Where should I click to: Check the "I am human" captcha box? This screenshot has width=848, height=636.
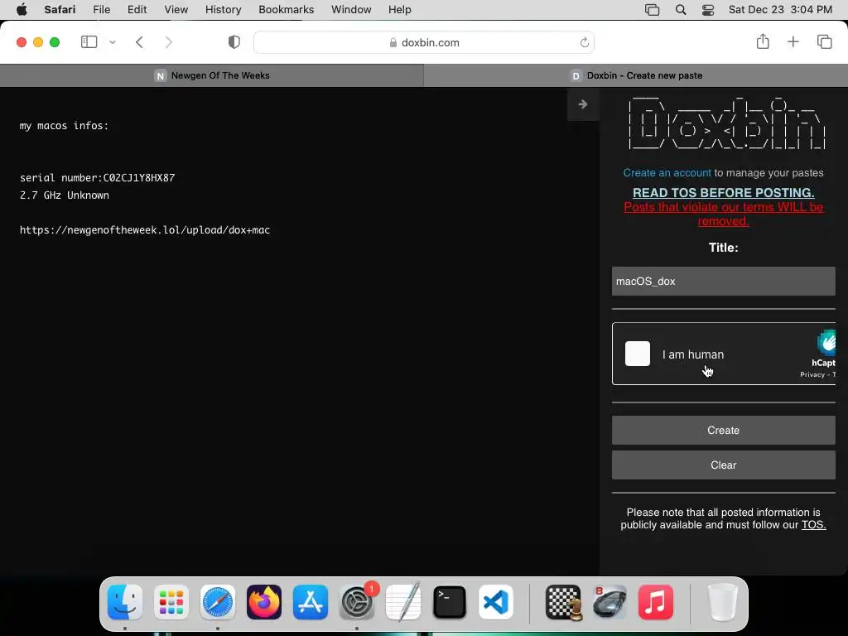pyautogui.click(x=637, y=354)
